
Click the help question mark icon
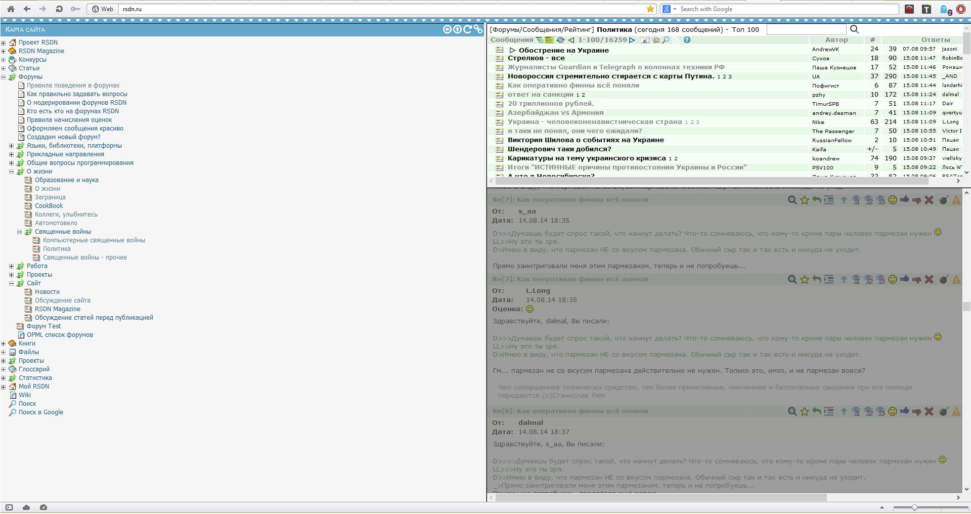click(x=687, y=40)
